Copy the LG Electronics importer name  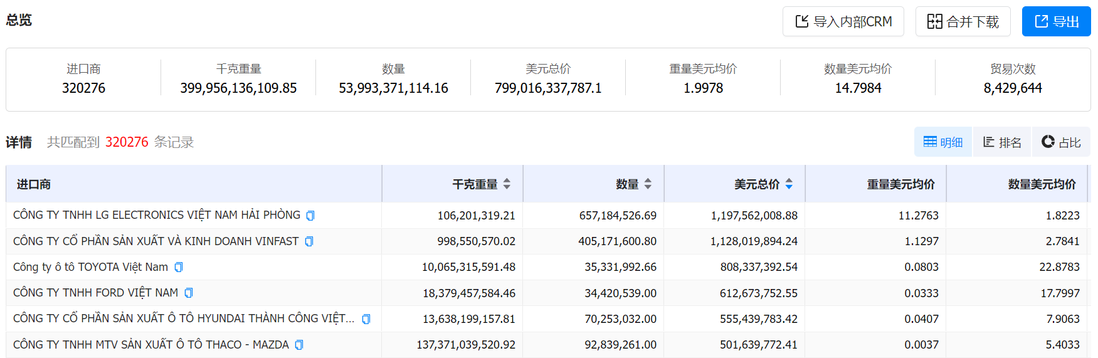pyautogui.click(x=310, y=216)
